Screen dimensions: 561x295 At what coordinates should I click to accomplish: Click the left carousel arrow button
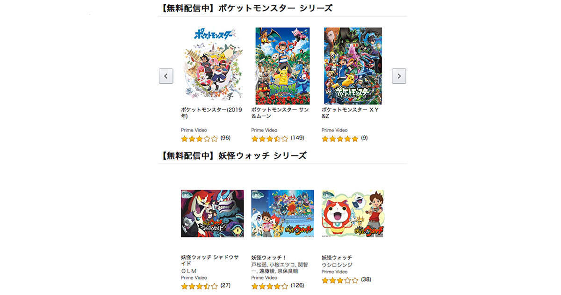[x=166, y=76]
